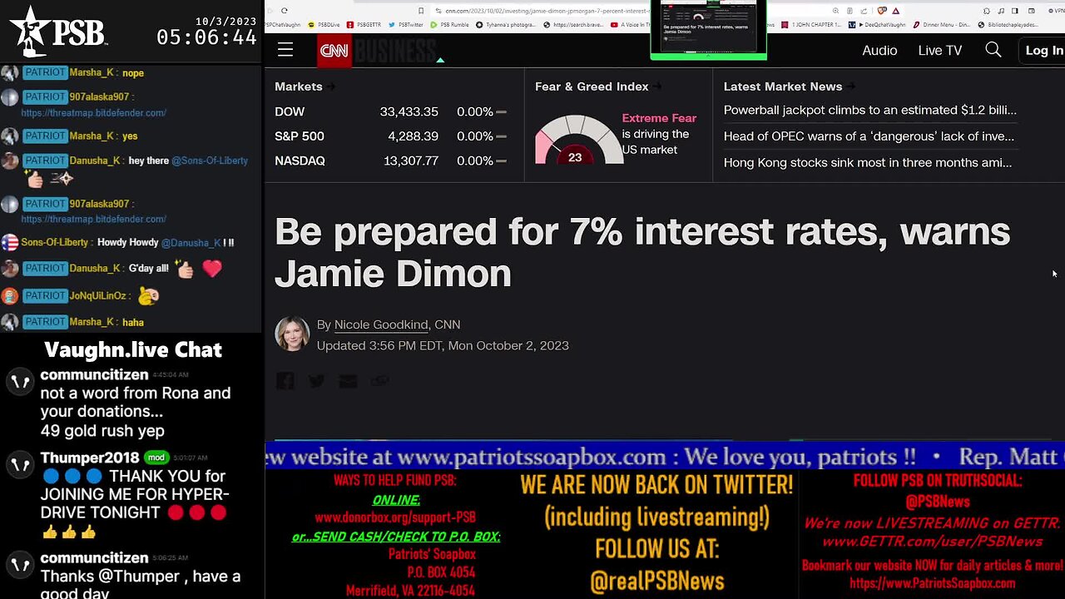Open the Dinner Menu bookmark
This screenshot has width=1065, height=599.
pyautogui.click(x=942, y=25)
